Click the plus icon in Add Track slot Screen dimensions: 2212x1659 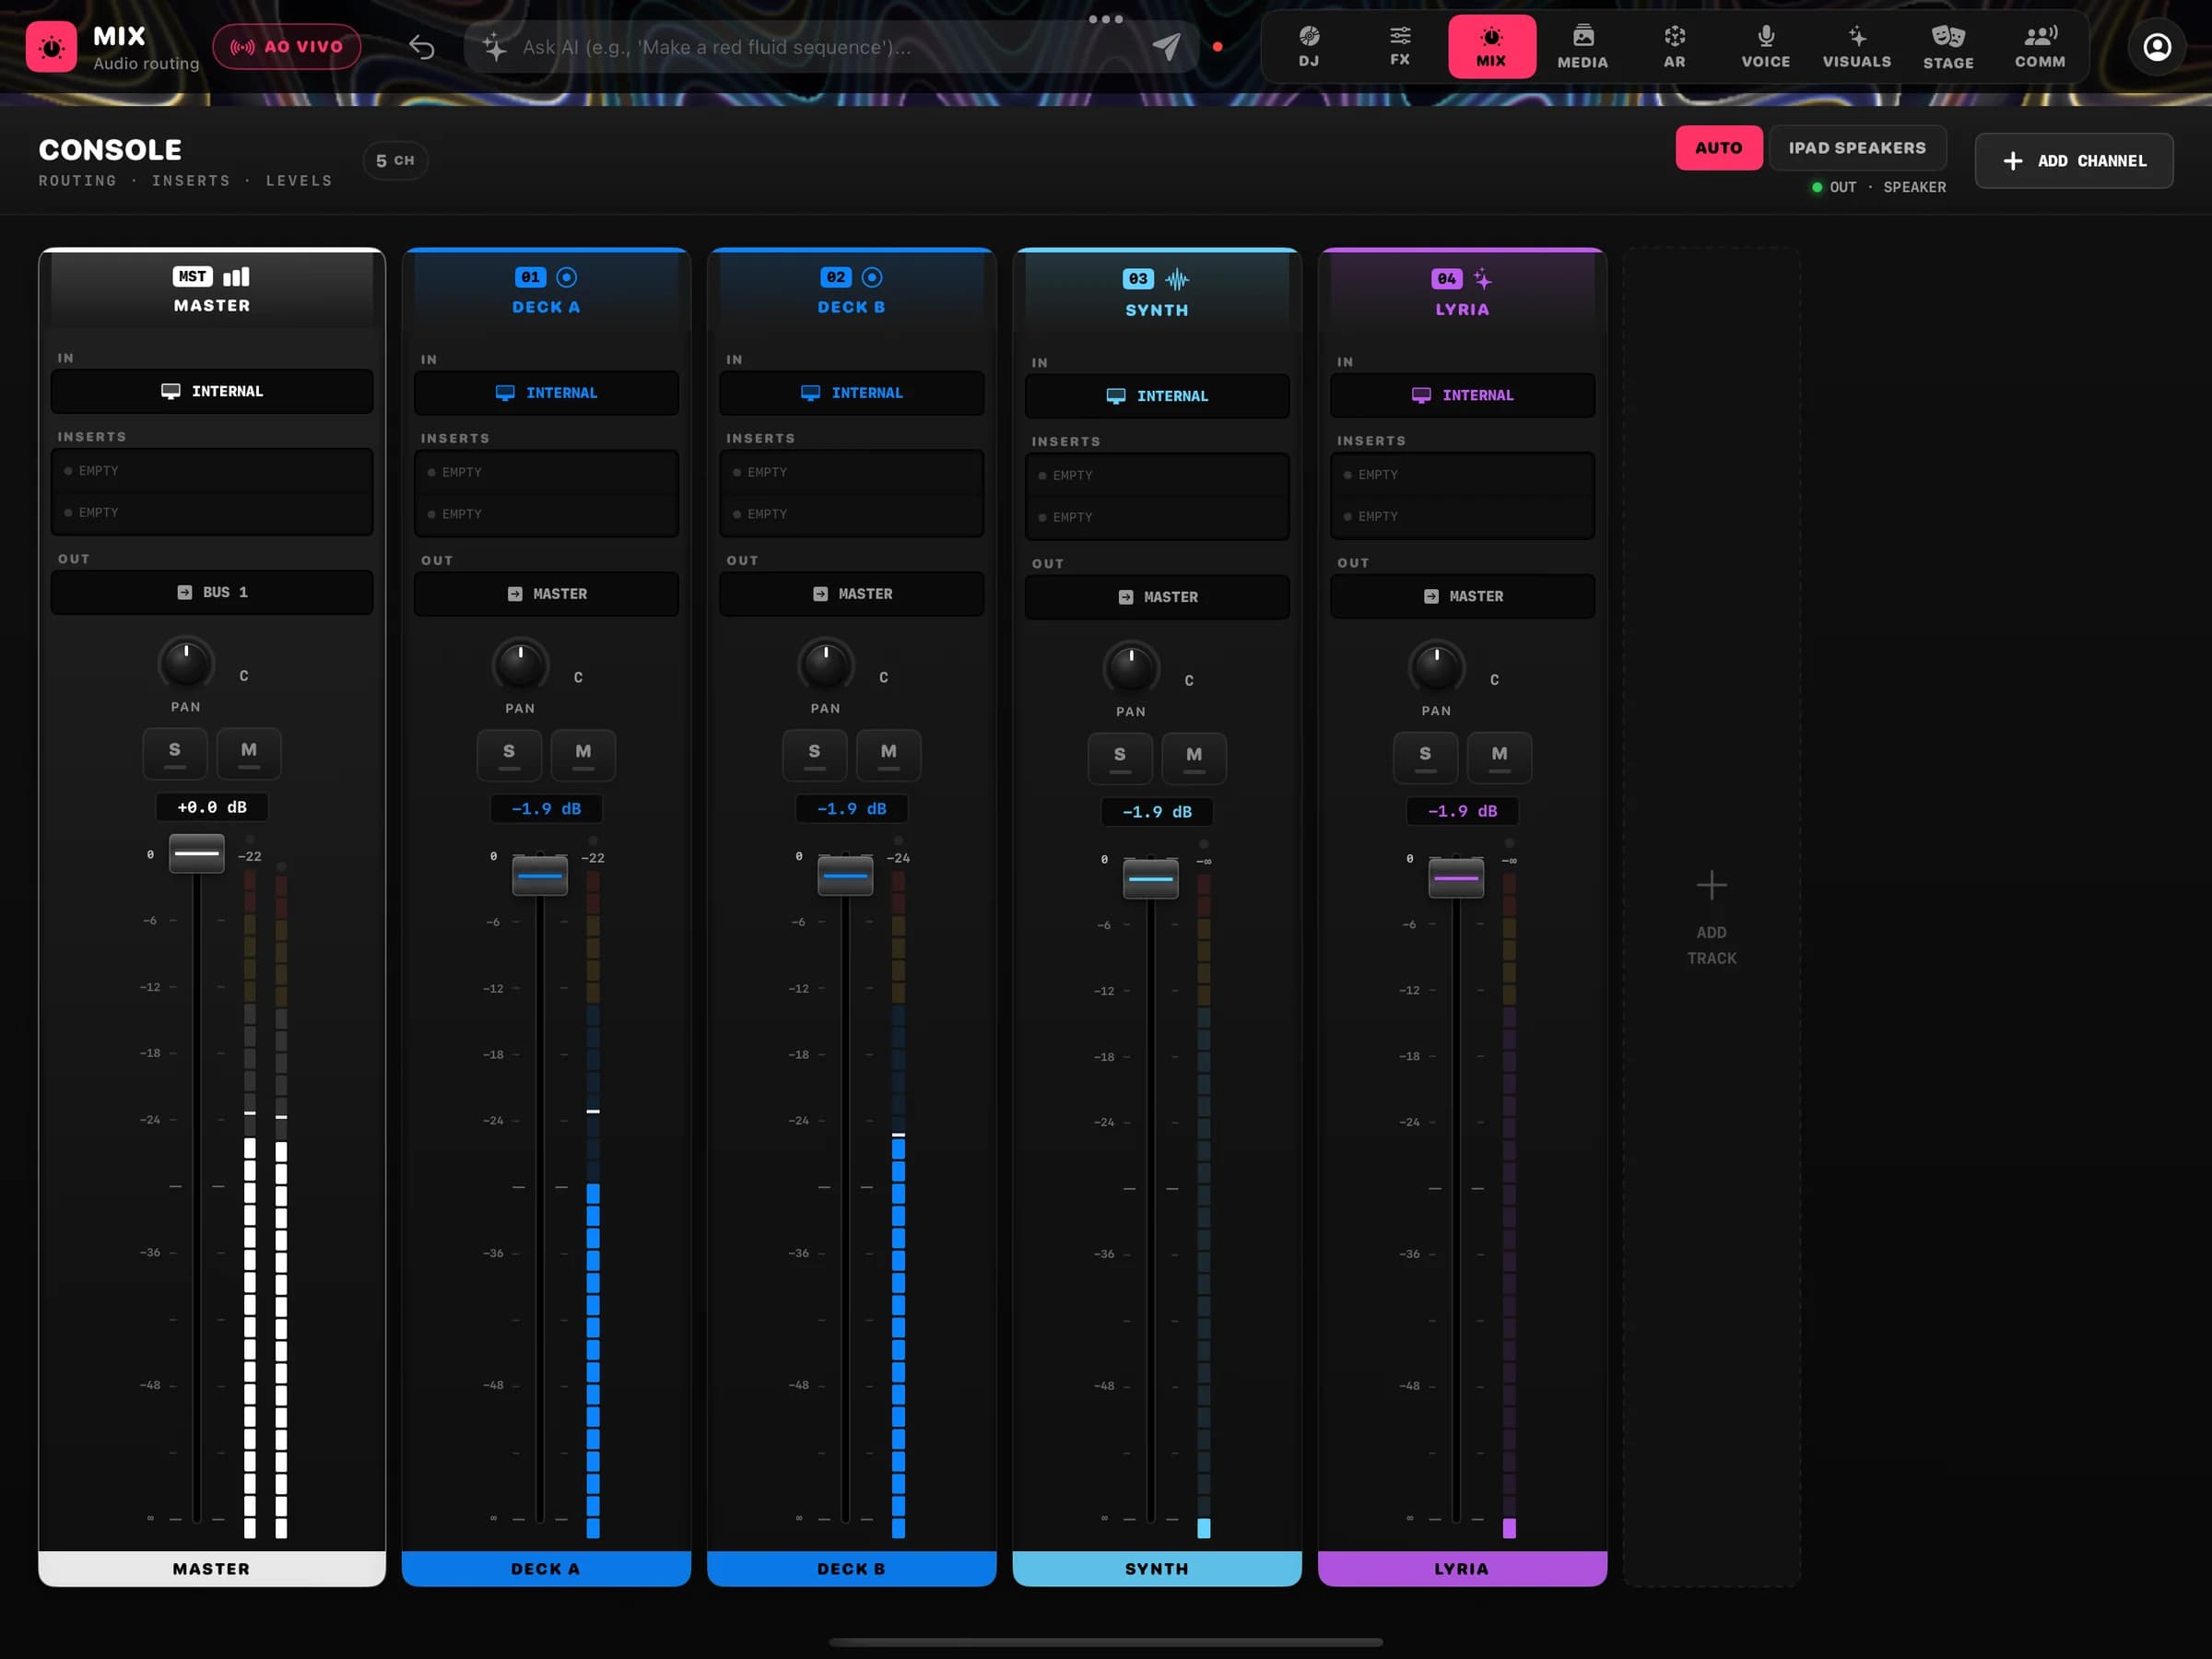click(1711, 885)
